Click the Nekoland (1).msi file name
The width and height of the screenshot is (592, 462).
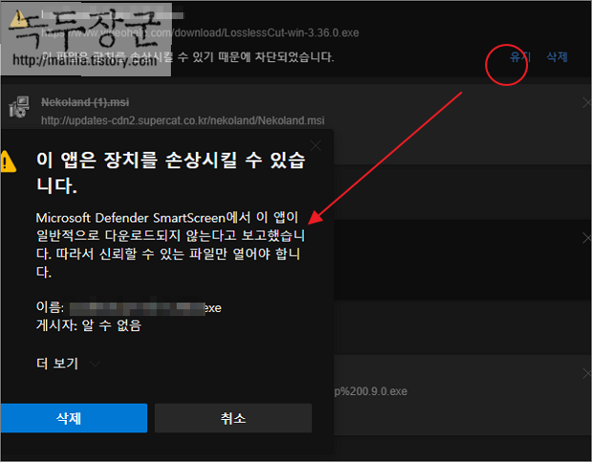85,102
